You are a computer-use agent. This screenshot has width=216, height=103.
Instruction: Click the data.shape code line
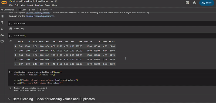(x=20, y=24)
